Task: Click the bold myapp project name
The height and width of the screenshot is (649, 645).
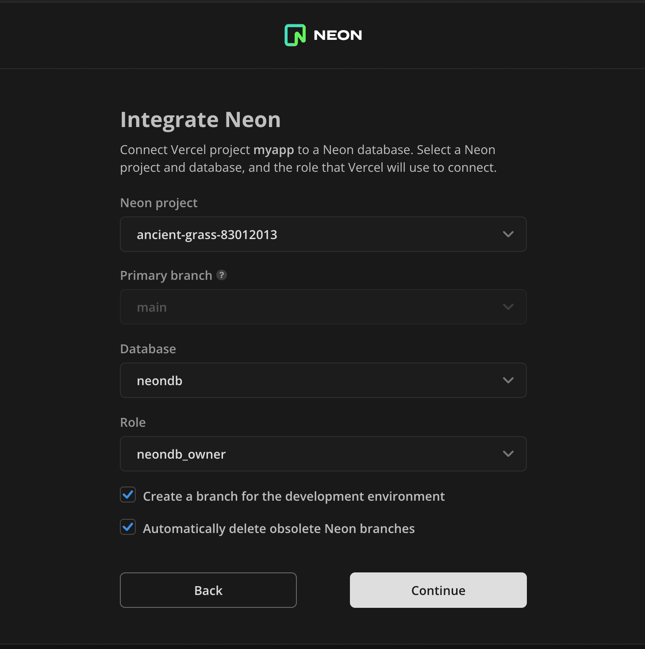Action: (273, 150)
